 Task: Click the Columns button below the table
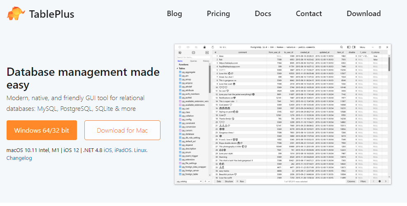[x=351, y=181]
